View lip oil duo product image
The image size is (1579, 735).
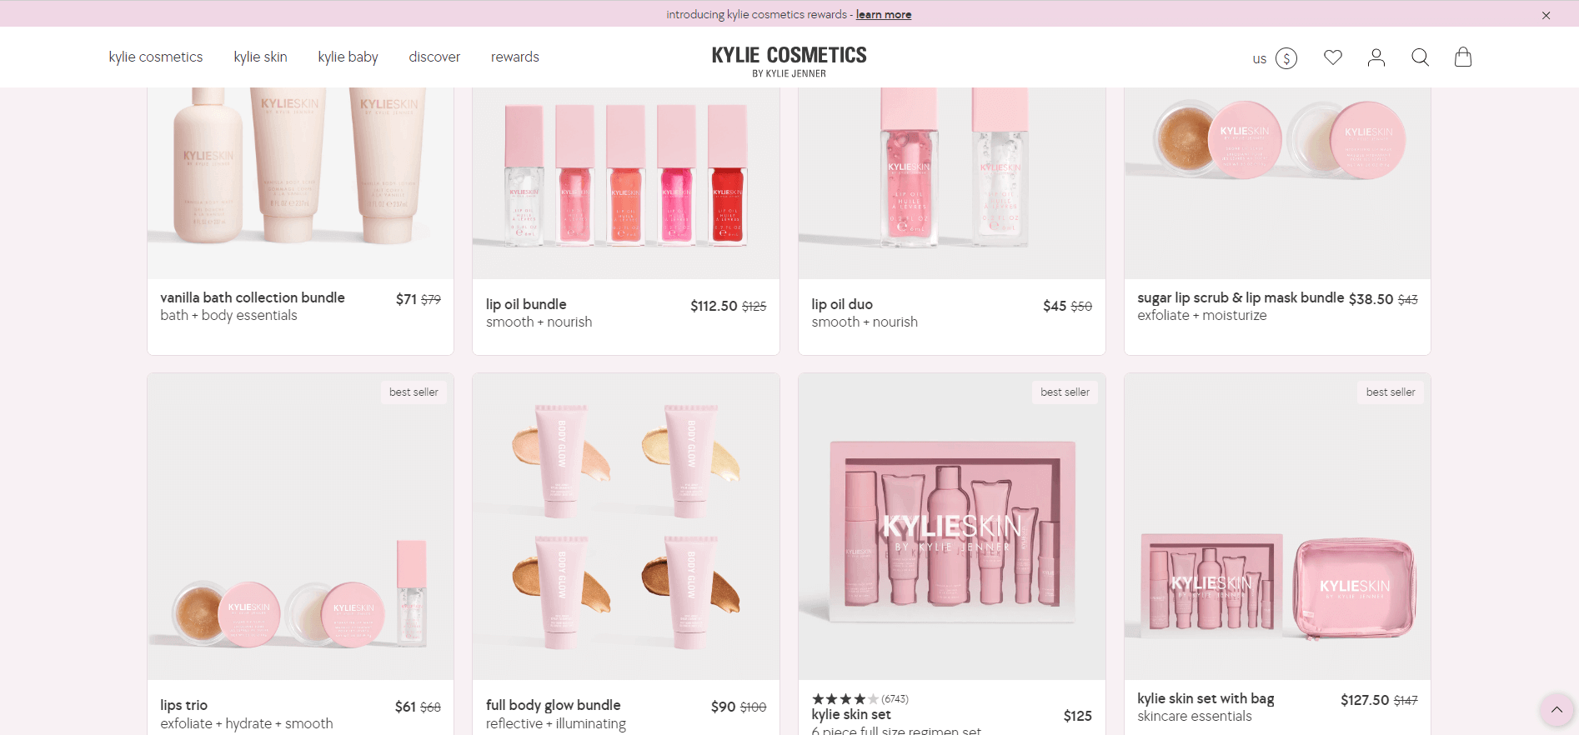click(x=952, y=183)
